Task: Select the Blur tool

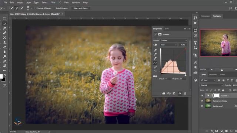Action: pos(4,52)
